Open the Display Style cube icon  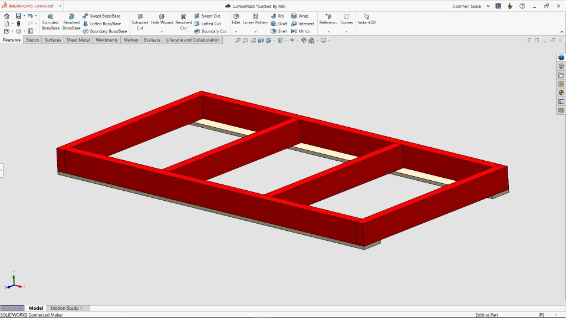click(280, 41)
